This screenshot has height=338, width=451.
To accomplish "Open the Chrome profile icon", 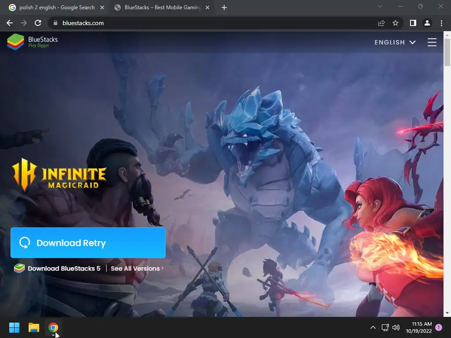I will click(427, 23).
